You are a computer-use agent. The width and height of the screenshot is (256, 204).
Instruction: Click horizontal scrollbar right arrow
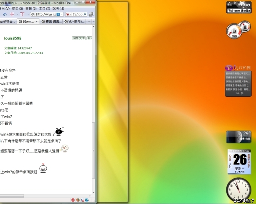(90, 196)
